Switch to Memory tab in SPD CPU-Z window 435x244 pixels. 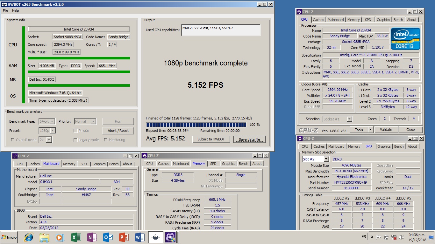tap(354, 146)
